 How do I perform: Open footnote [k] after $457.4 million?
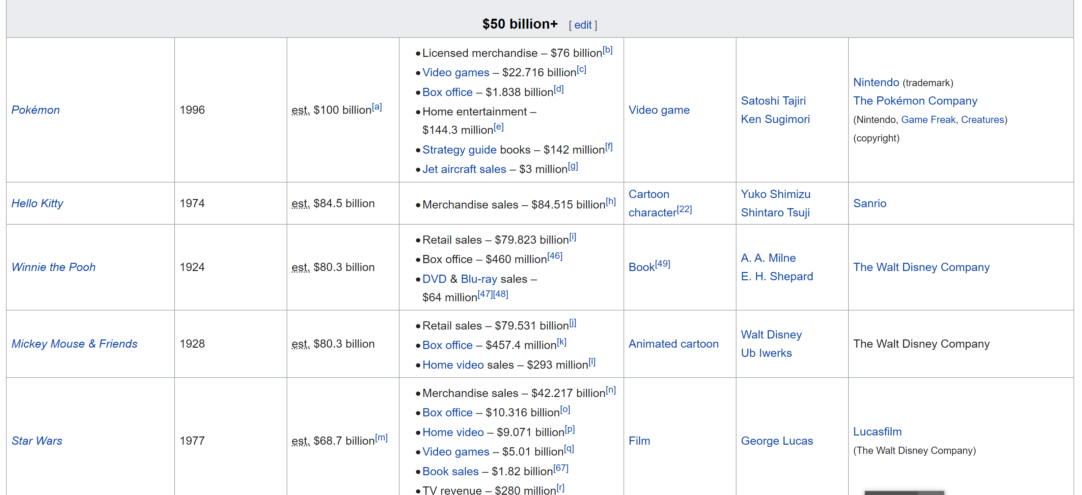pyautogui.click(x=562, y=342)
